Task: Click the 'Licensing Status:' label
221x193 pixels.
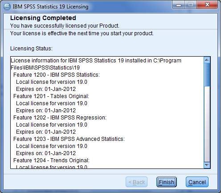Action: tap(31, 49)
